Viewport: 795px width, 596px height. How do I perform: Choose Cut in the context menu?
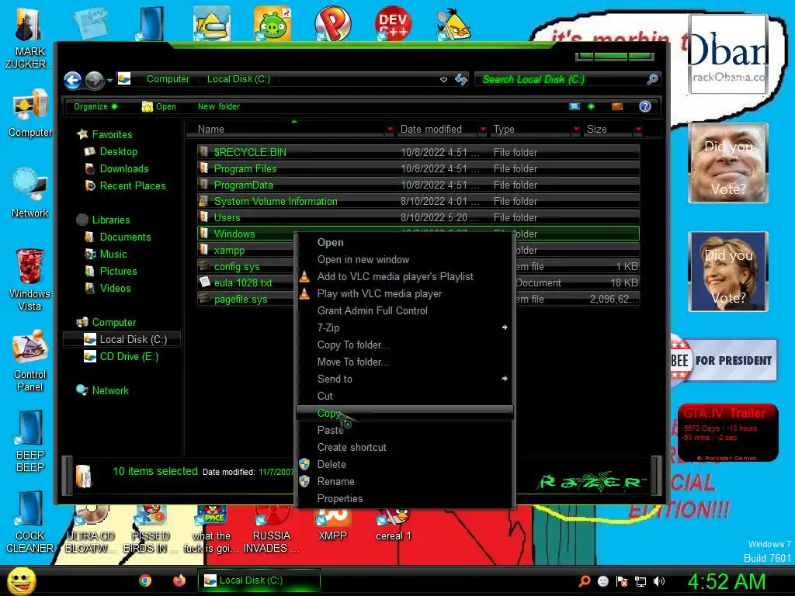(404, 397)
